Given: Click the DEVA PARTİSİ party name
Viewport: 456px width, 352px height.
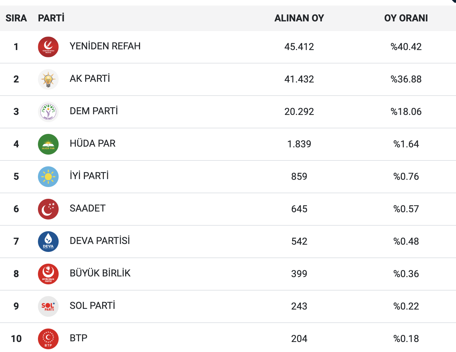Looking at the screenshot, I should pyautogui.click(x=100, y=241).
